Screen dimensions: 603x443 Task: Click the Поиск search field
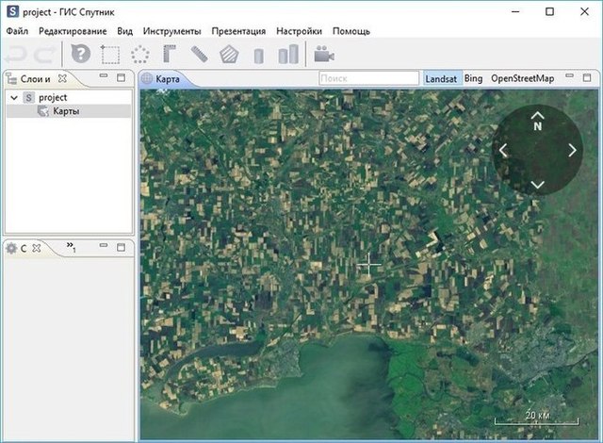[368, 78]
